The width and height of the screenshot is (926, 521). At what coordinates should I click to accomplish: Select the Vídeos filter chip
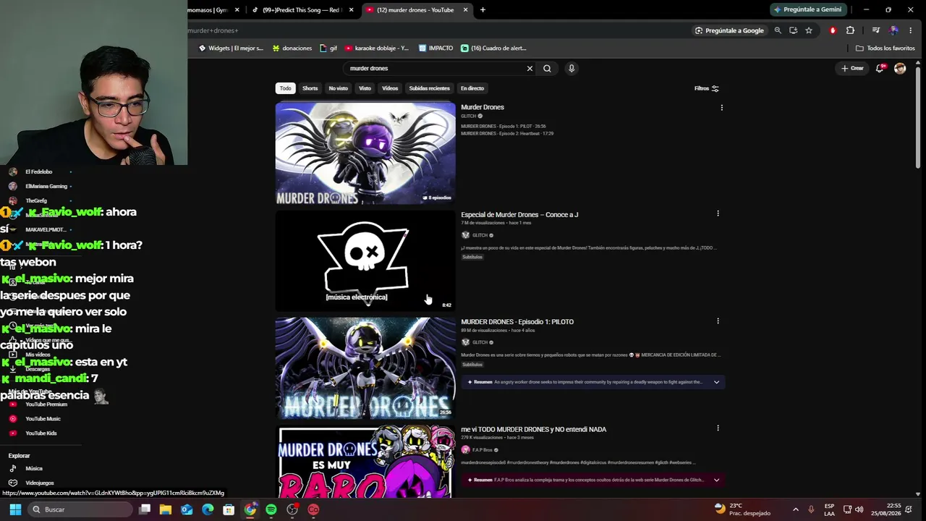pyautogui.click(x=390, y=88)
